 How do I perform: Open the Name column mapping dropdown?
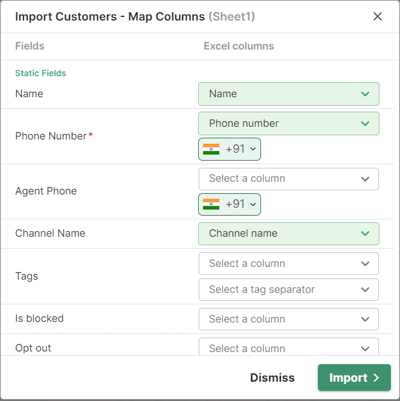[288, 94]
